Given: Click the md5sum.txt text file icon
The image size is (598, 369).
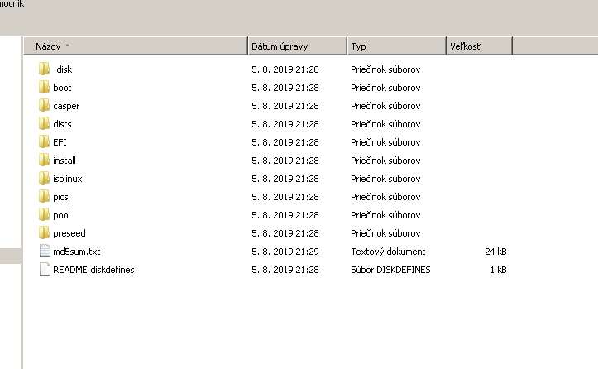Looking at the screenshot, I should point(45,251).
